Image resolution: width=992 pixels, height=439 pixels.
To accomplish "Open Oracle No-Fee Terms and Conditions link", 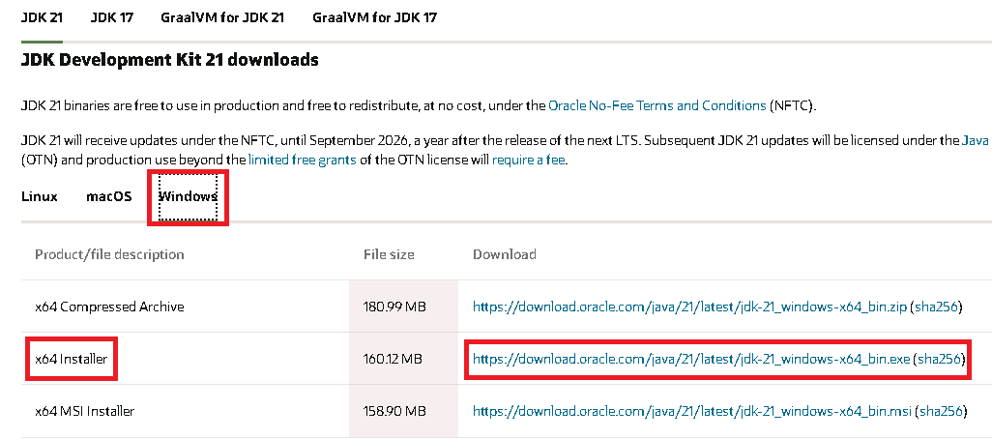I will click(657, 104).
